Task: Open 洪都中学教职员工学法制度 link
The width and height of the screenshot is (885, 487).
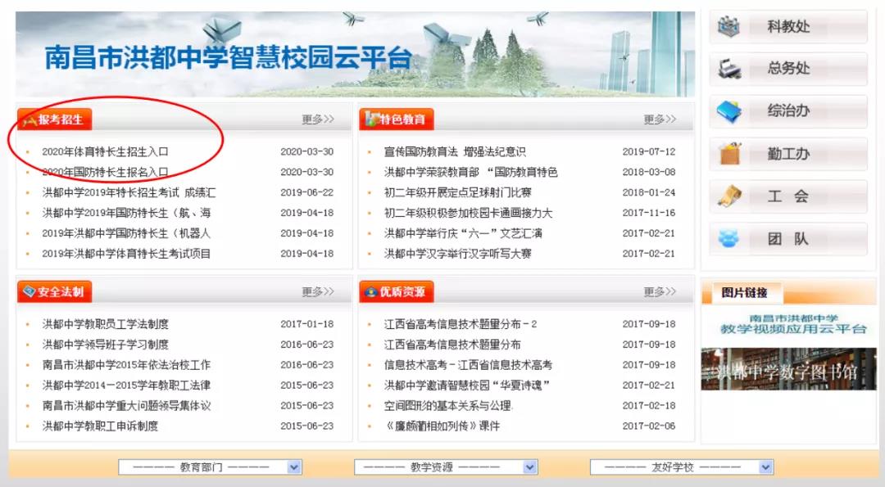Action: point(106,324)
